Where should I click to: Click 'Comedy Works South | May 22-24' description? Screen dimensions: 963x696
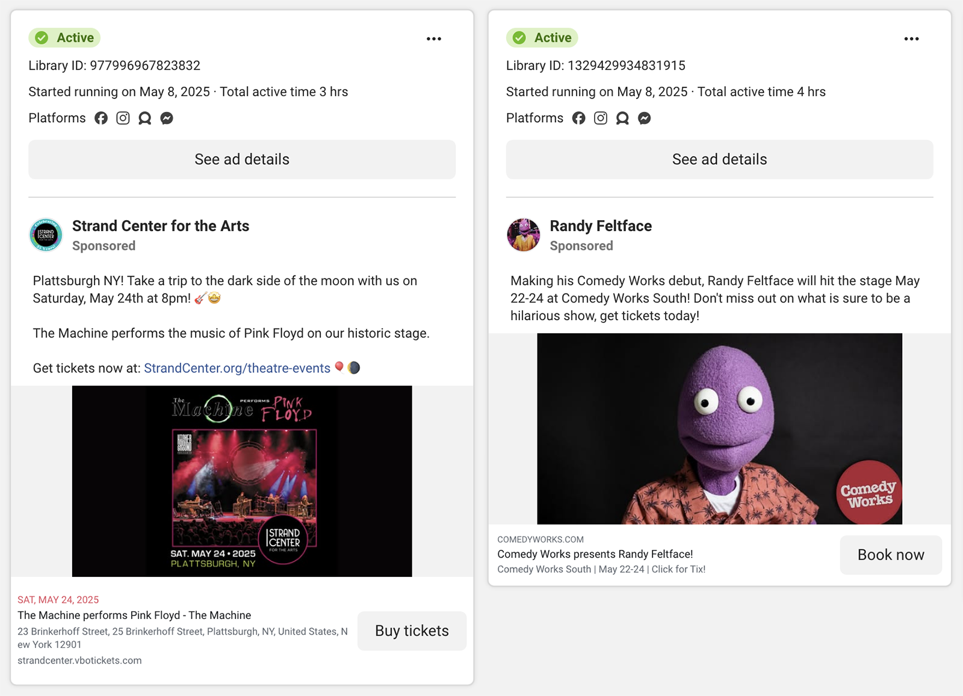point(601,569)
